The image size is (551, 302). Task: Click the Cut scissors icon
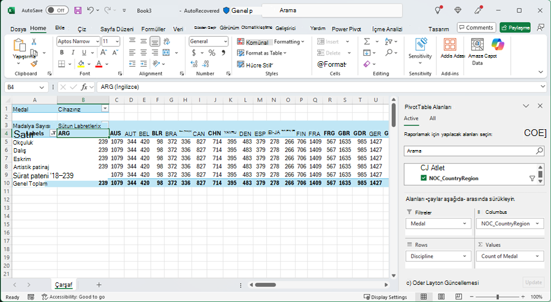point(34,42)
